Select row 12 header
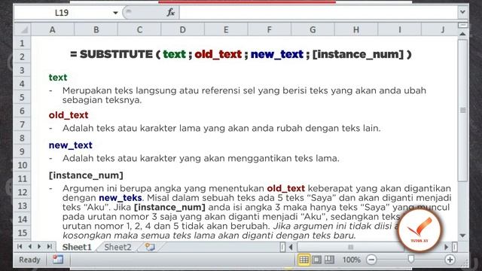 pyautogui.click(x=22, y=192)
